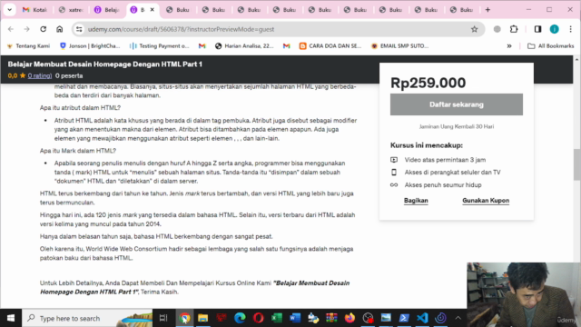Go to the browser home page
Image resolution: width=581 pixels, height=327 pixels.
59,29
